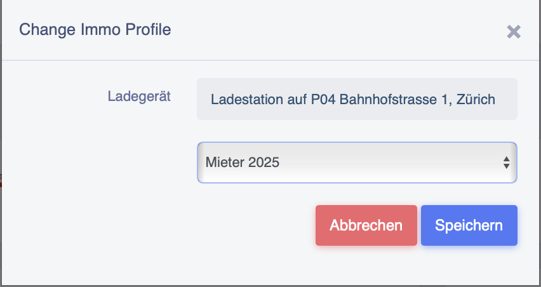Image resolution: width=541 pixels, height=287 pixels.
Task: Click the Mieter 2025 text in selector
Action: [243, 163]
